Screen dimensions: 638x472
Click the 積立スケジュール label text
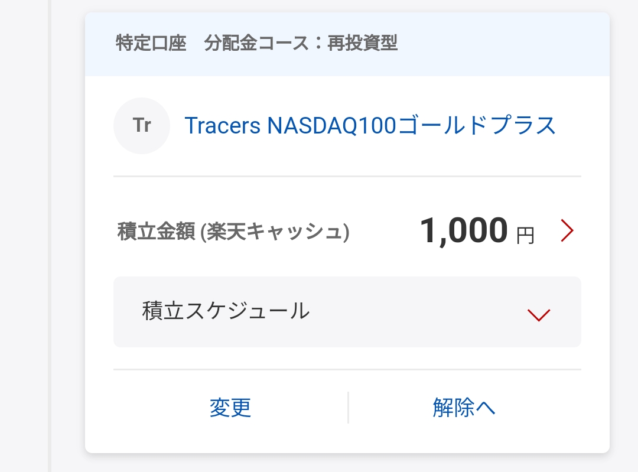[226, 311]
